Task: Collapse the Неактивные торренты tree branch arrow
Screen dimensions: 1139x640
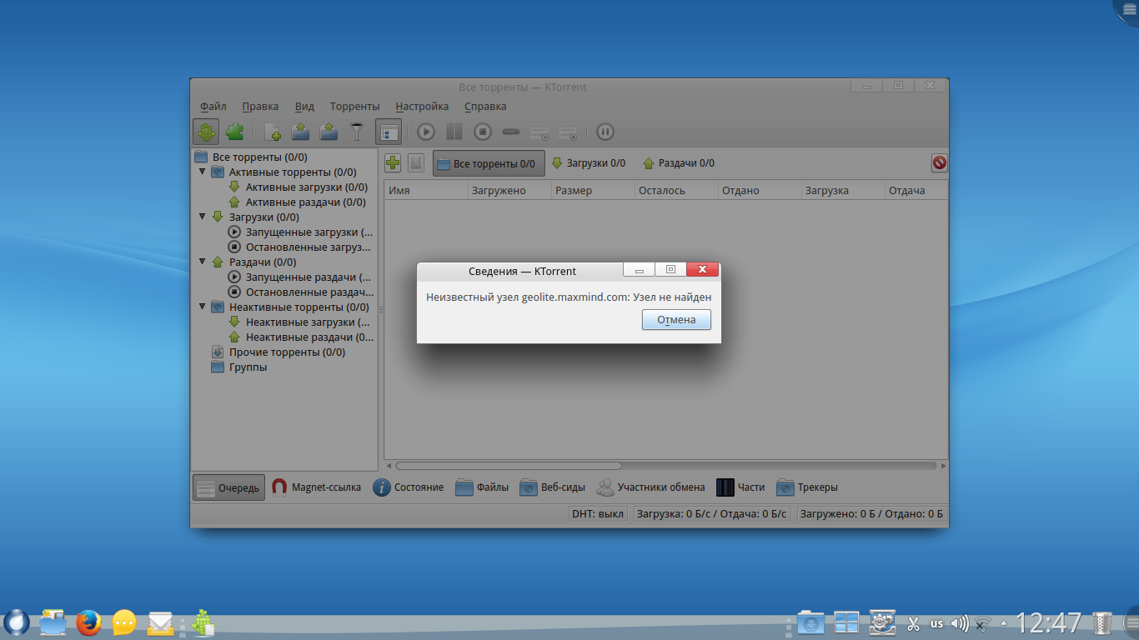Action: 202,307
